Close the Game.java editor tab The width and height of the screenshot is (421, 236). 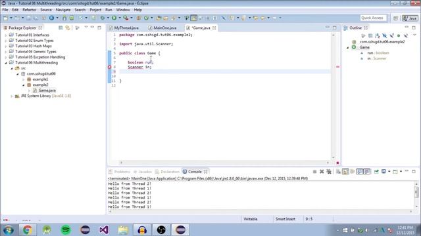click(214, 28)
